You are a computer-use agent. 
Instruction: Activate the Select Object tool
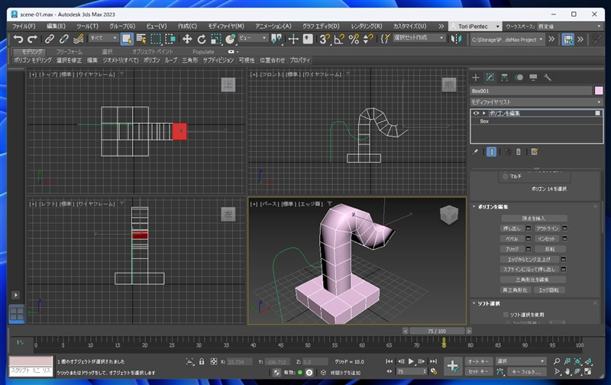click(x=127, y=39)
